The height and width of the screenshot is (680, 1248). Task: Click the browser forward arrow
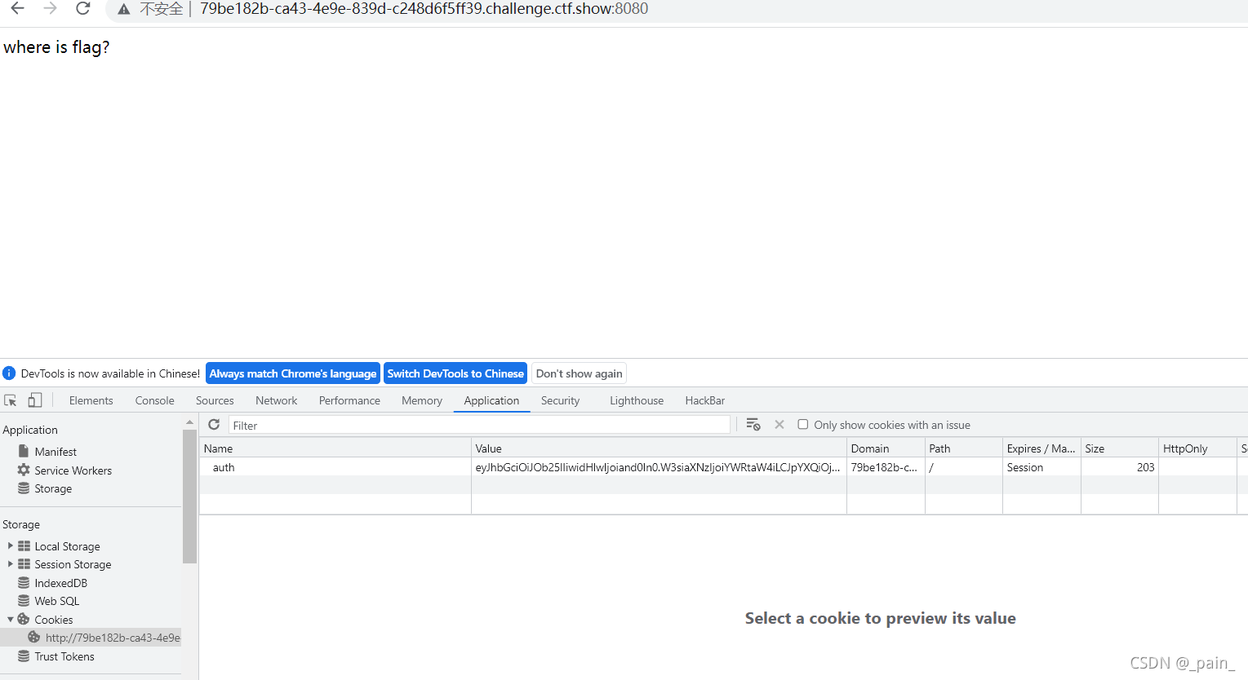click(x=50, y=9)
